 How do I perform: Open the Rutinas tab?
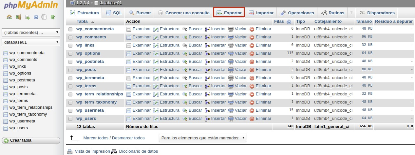333,13
